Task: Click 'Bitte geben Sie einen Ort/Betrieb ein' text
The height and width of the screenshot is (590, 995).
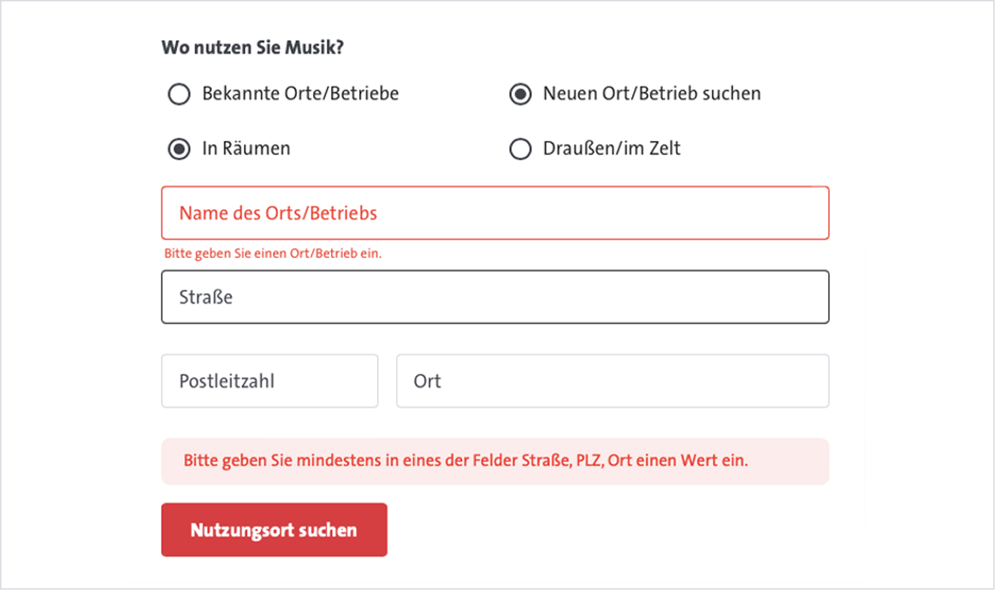Action: pos(273,253)
